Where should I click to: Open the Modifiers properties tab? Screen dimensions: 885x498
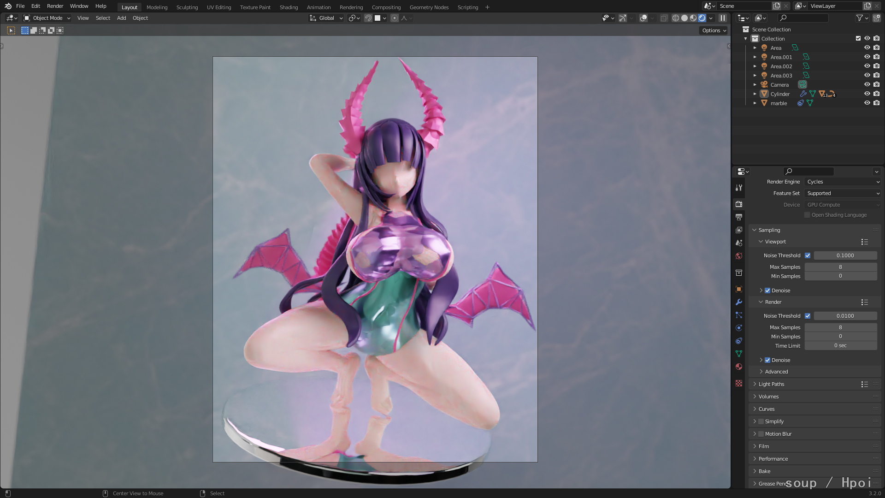coord(739,302)
